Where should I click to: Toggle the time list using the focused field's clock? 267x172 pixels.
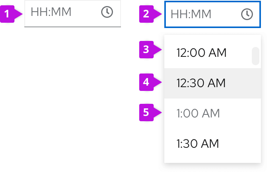(247, 14)
